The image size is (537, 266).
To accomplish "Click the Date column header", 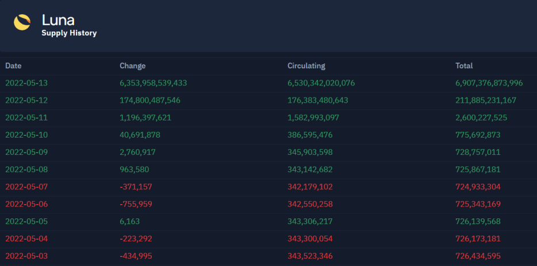I will tap(13, 66).
